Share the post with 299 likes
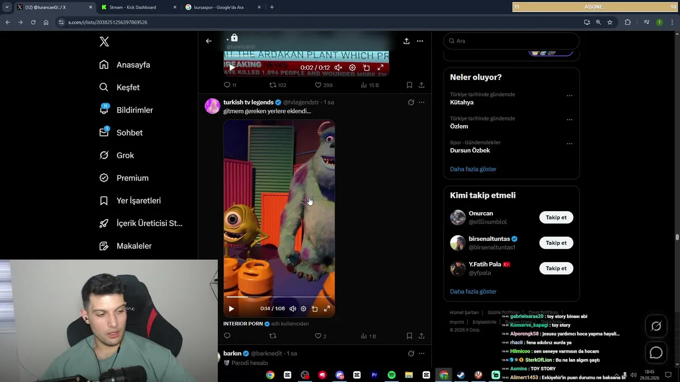Image resolution: width=680 pixels, height=382 pixels. [x=421, y=85]
